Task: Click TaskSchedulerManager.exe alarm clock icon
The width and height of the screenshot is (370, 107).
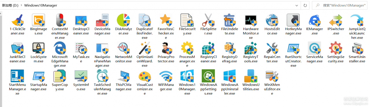Action: (x=102, y=76)
